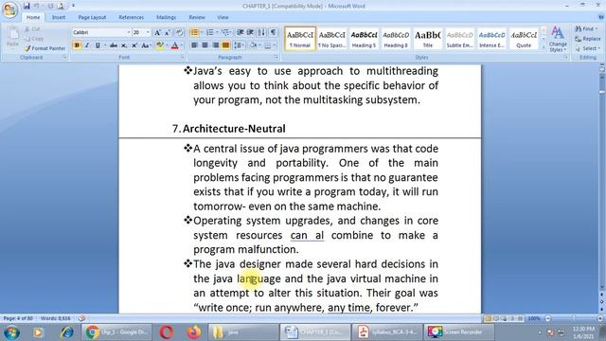Undo the last action

pos(36,6)
